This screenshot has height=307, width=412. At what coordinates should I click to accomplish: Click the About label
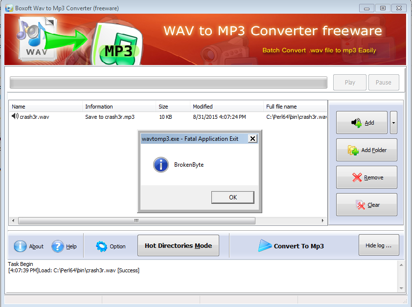tap(36, 246)
